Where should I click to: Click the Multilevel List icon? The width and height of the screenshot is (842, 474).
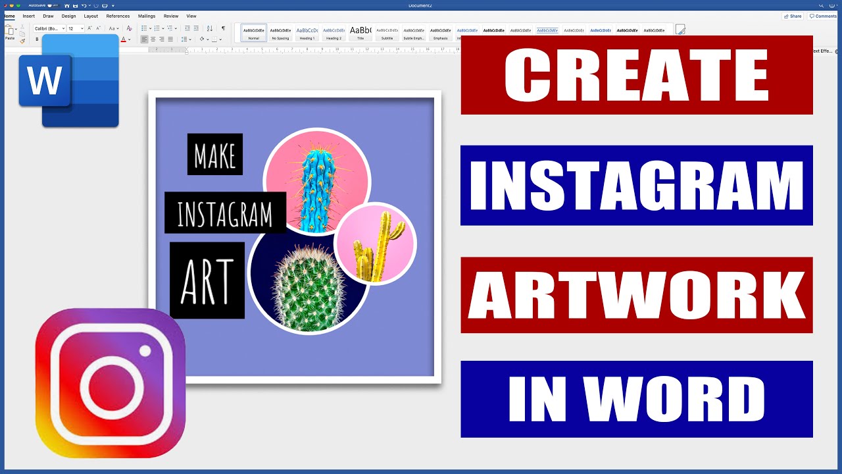tap(169, 28)
